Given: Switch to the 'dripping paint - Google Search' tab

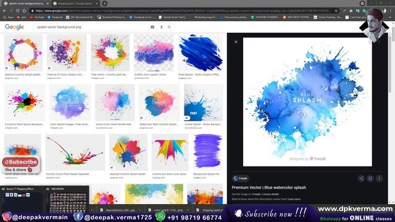Looking at the screenshot, I should (x=75, y=4).
